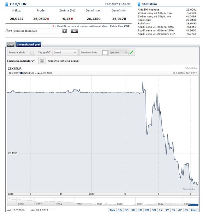Click the Roční max statistic row
This screenshot has height=212, width=202.
tap(167, 20)
